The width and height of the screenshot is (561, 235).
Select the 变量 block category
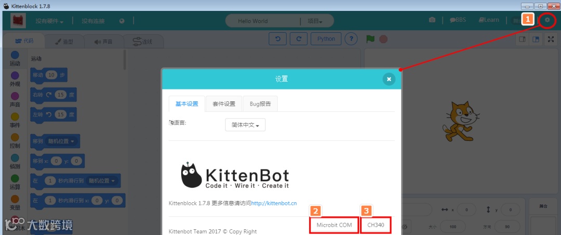tap(15, 203)
